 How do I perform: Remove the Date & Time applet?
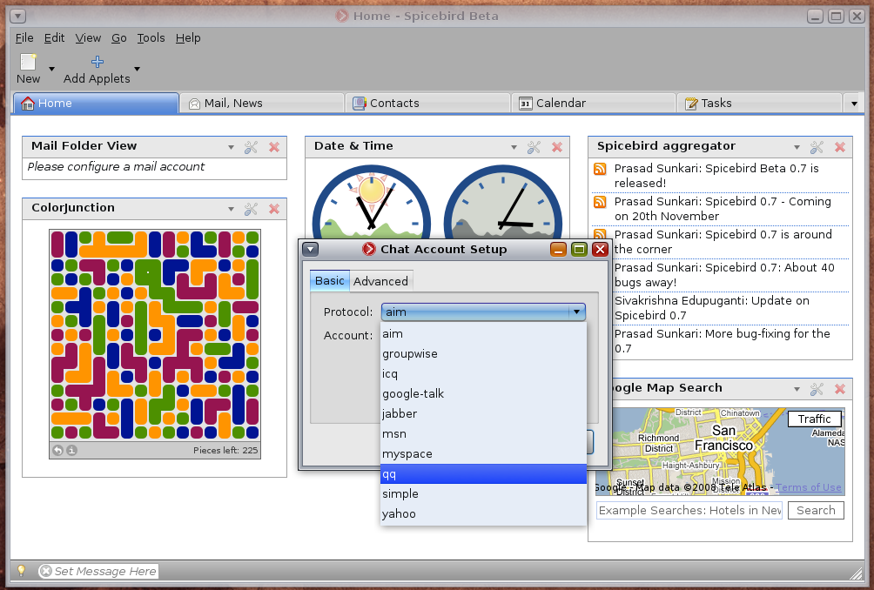(x=557, y=147)
